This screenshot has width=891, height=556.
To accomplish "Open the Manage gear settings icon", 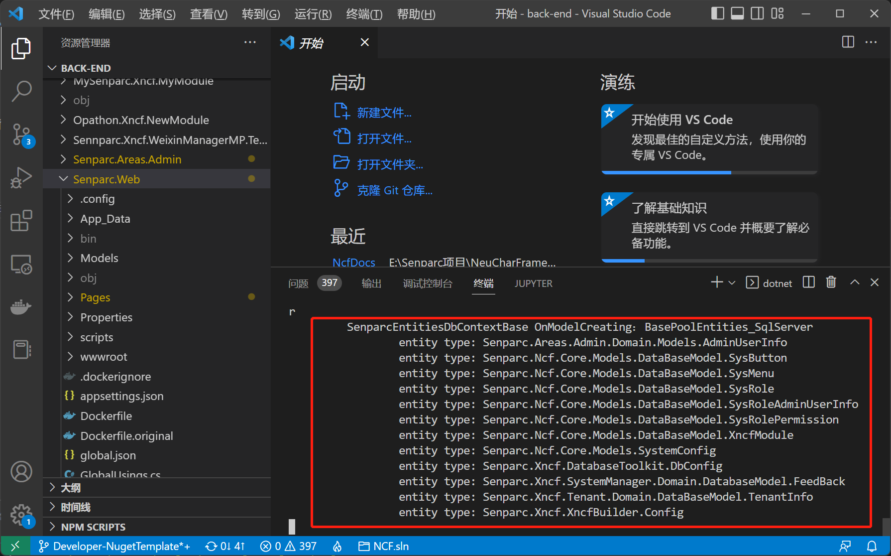I will [x=21, y=515].
